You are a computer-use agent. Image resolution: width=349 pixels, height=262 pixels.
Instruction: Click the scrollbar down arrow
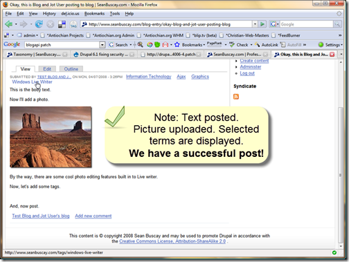click(341, 246)
